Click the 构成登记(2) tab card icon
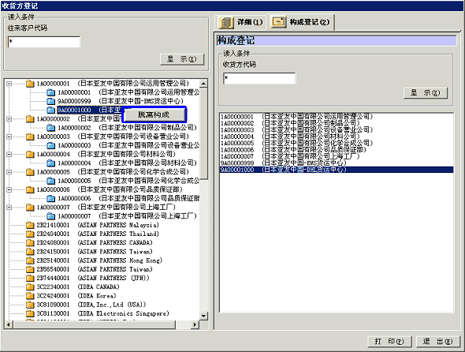Image resolution: width=465 pixels, height=352 pixels. [x=278, y=22]
